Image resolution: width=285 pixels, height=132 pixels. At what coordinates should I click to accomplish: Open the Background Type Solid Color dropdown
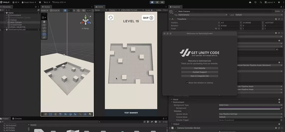[251, 105]
